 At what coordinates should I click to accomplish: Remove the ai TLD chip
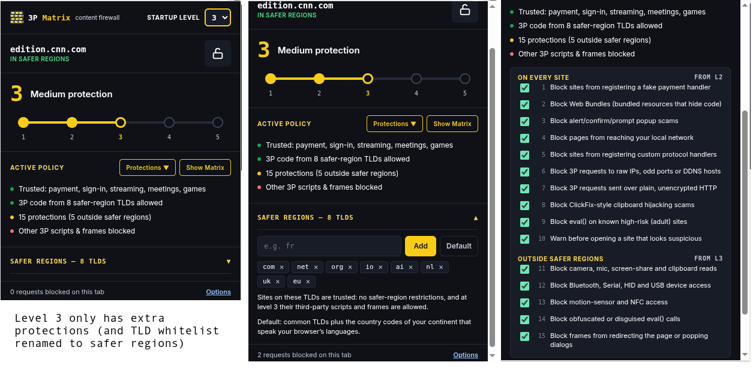pos(410,267)
